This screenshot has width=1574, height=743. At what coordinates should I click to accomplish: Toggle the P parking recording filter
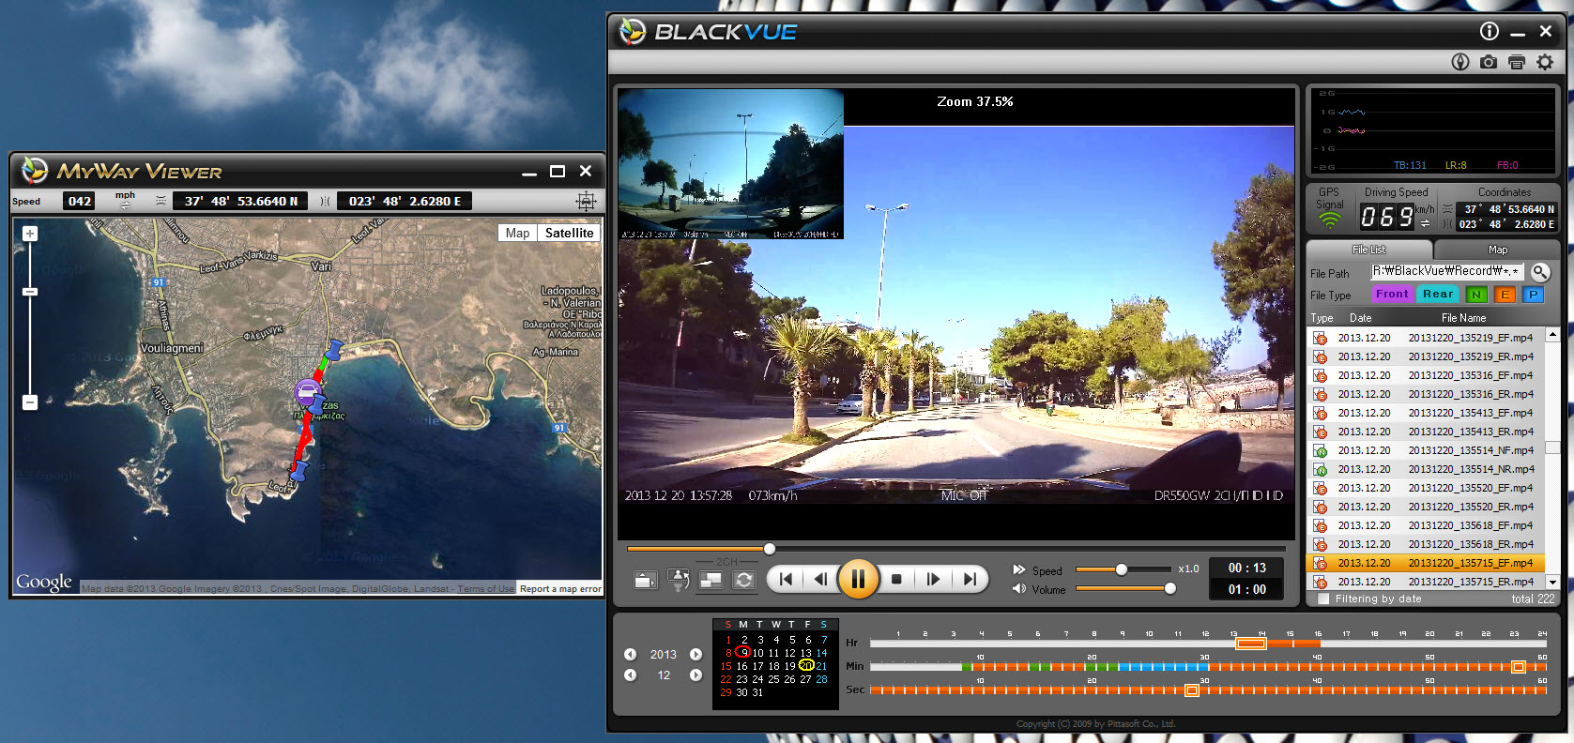[1533, 295]
